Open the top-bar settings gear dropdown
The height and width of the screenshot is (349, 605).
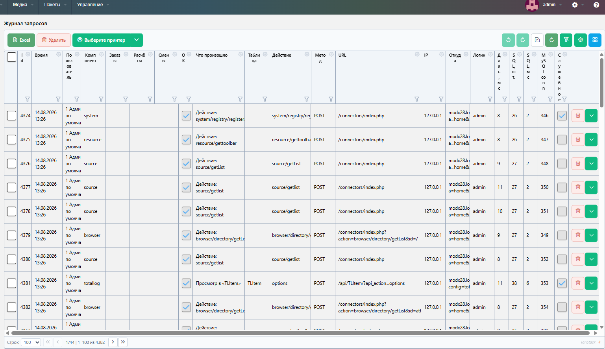(x=577, y=5)
